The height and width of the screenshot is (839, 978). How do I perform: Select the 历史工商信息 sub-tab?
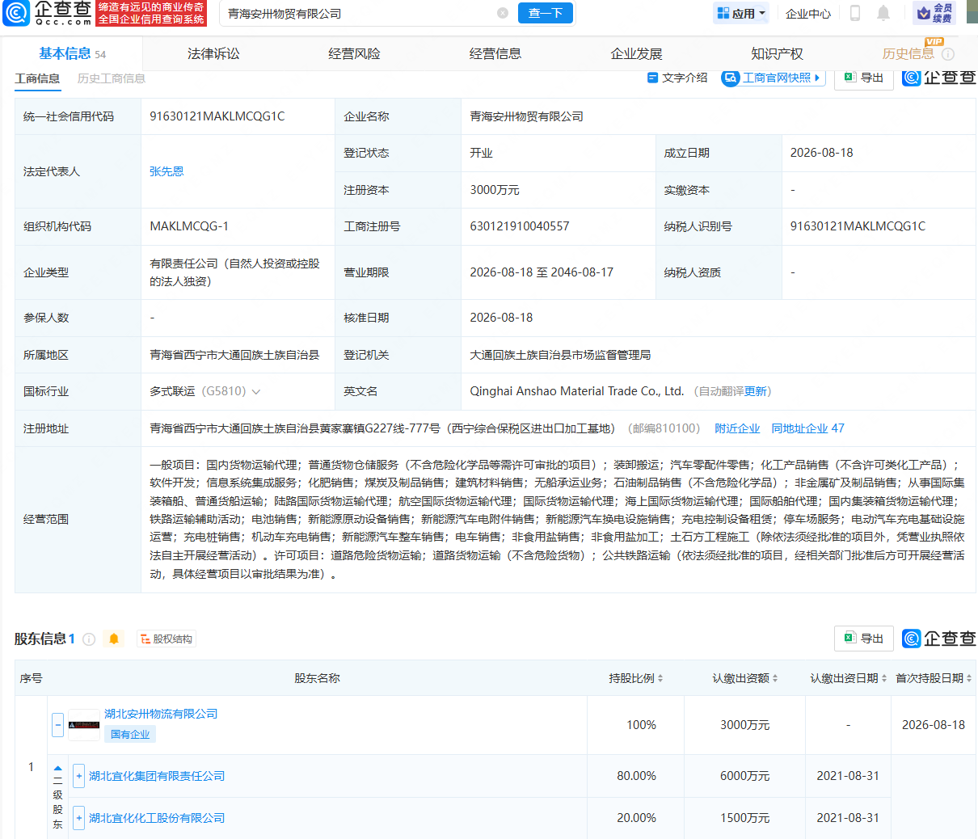pos(112,78)
